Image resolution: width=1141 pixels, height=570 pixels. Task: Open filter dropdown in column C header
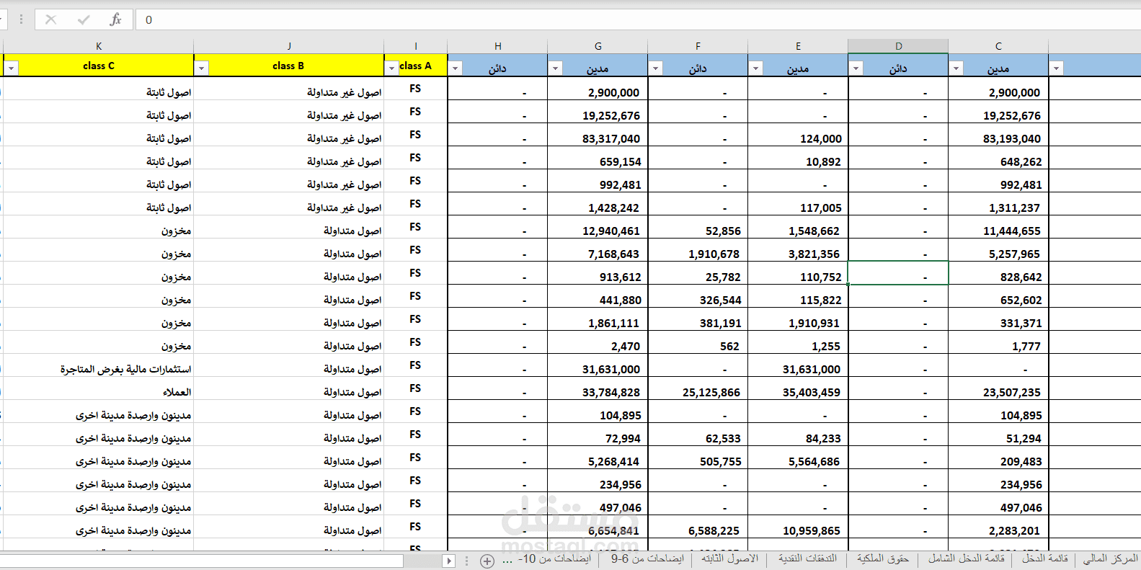pos(956,68)
